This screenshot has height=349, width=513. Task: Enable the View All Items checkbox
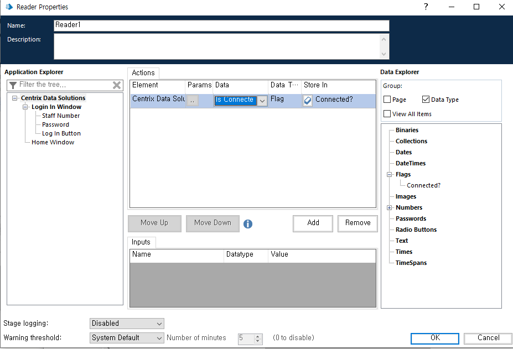click(x=387, y=113)
